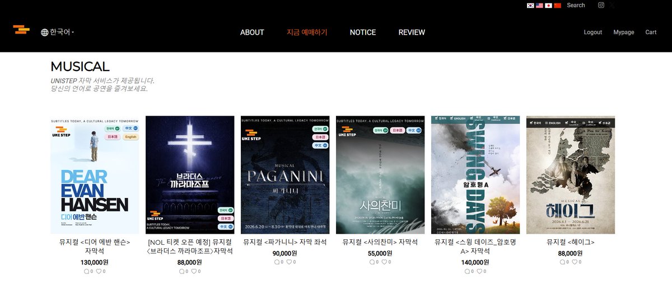The width and height of the screenshot is (672, 284).
Task: Click title 뮤지컬 <헤이그>
Action: click(571, 242)
